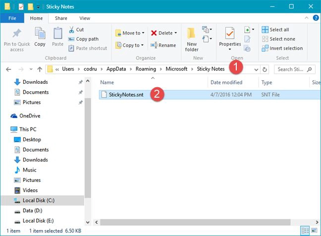Click the navigation pane vertical scrollbar
321x236 pixels.
(88, 148)
